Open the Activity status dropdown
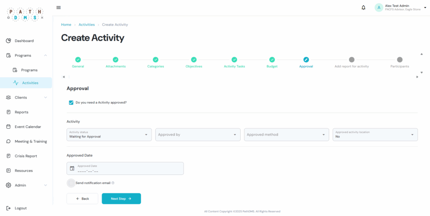430x216 pixels. [x=109, y=135]
